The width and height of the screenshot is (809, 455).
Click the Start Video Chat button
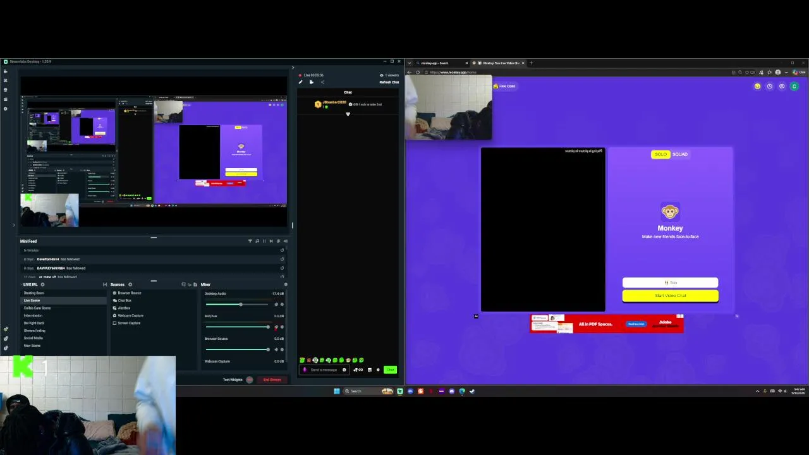point(670,296)
